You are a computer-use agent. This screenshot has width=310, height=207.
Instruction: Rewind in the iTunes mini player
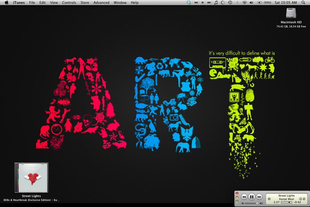pos(244,197)
